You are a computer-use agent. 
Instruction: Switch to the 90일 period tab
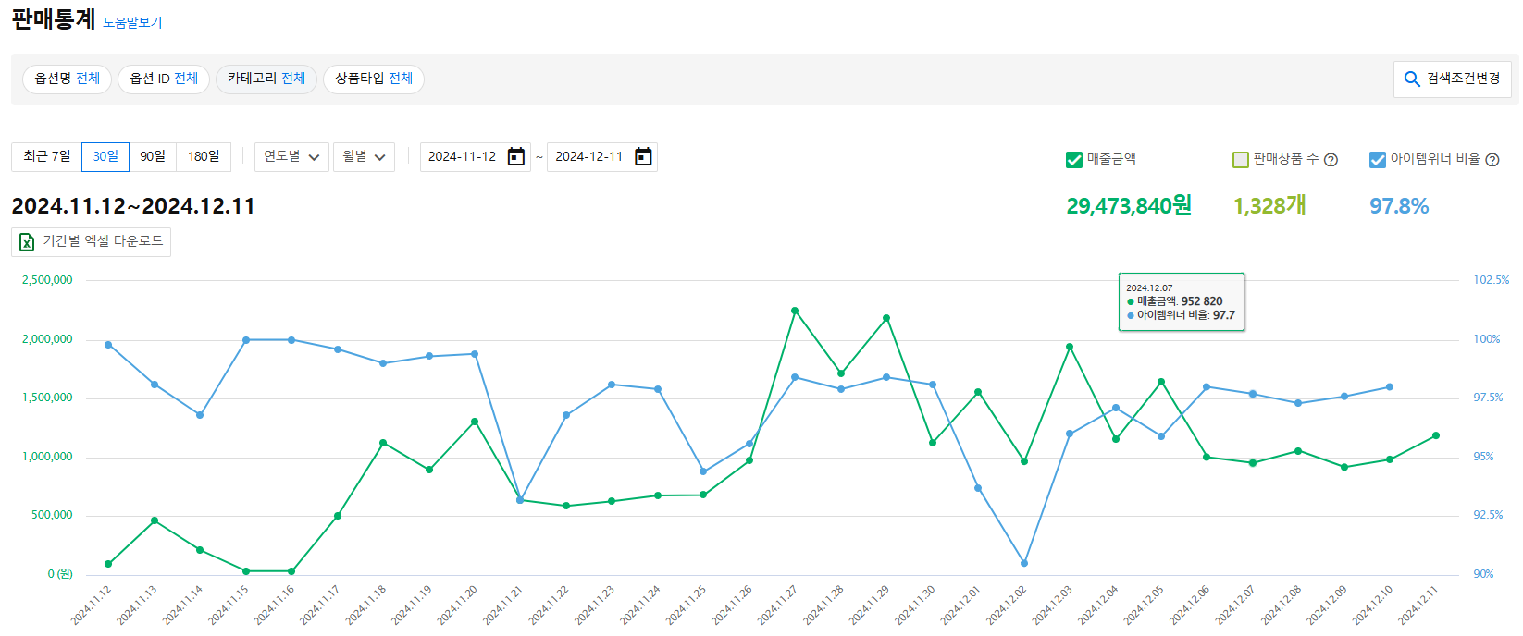point(153,157)
